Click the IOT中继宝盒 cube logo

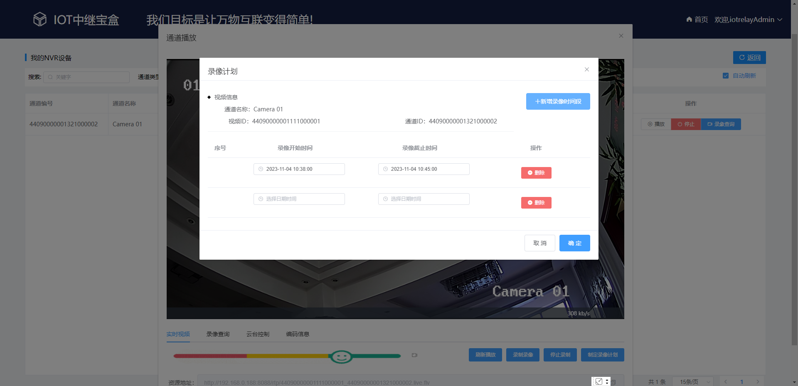coord(40,19)
